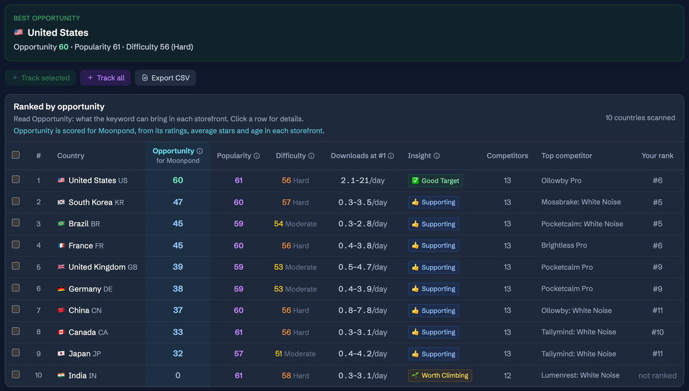Screen dimensions: 689x391
Task: Click the Competitors column header
Action: pos(507,156)
